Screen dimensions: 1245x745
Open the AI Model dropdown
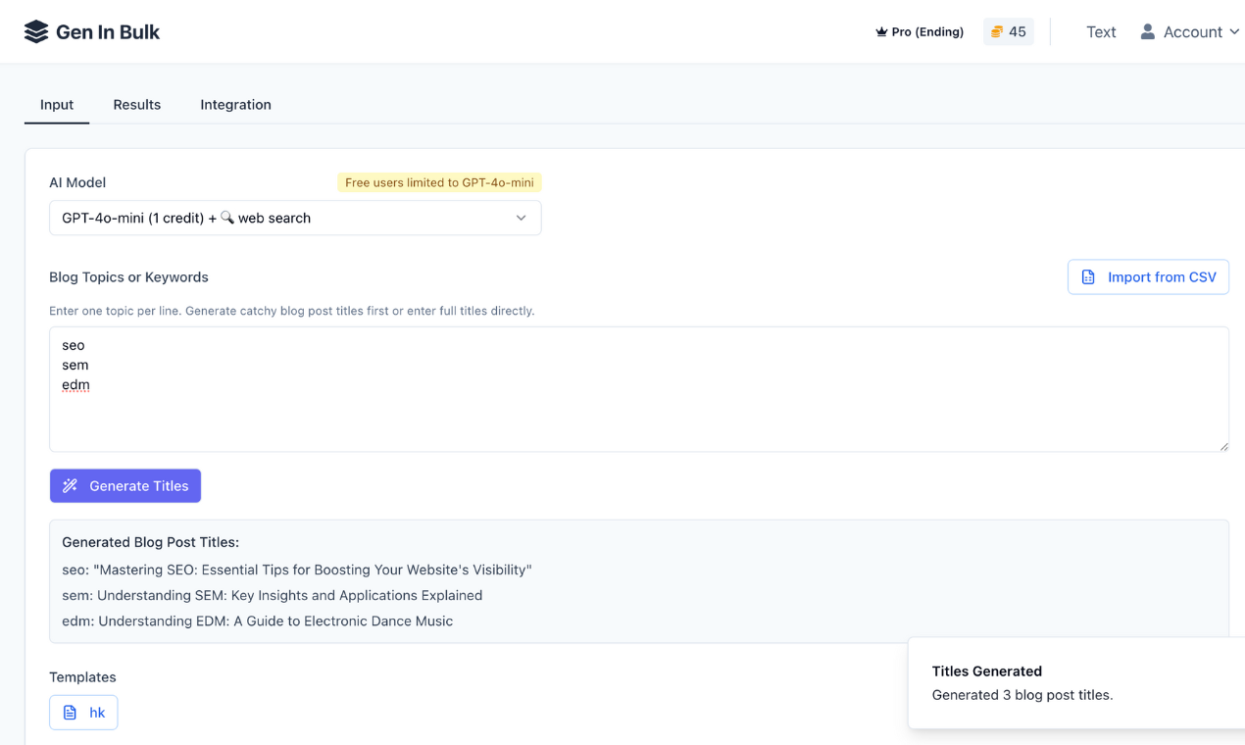(x=294, y=218)
